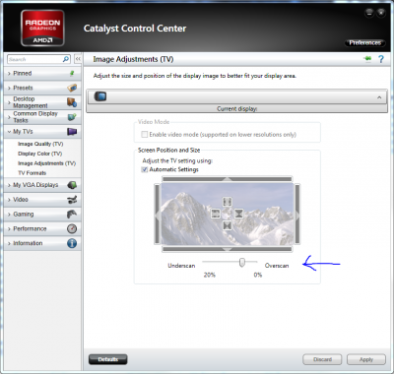Click the increase vertical size icon on preview
Viewport: 394px width, 374px height.
pyautogui.click(x=228, y=201)
